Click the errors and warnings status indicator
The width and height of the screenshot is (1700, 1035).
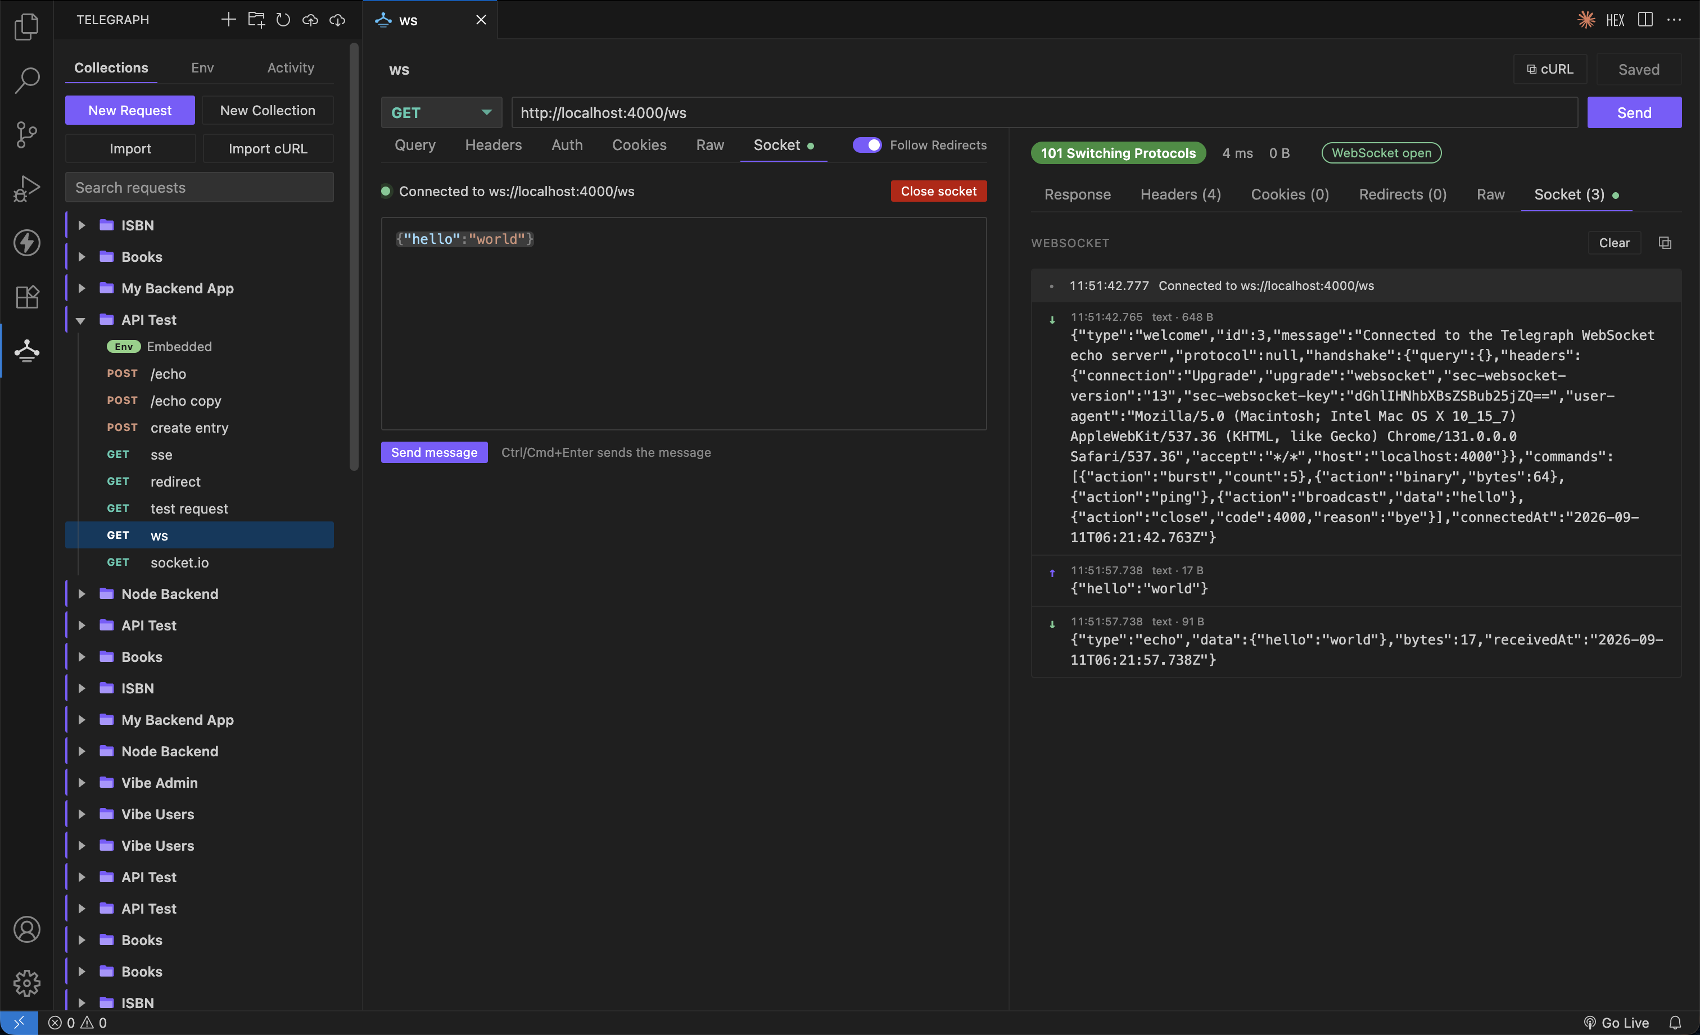[x=77, y=1023]
